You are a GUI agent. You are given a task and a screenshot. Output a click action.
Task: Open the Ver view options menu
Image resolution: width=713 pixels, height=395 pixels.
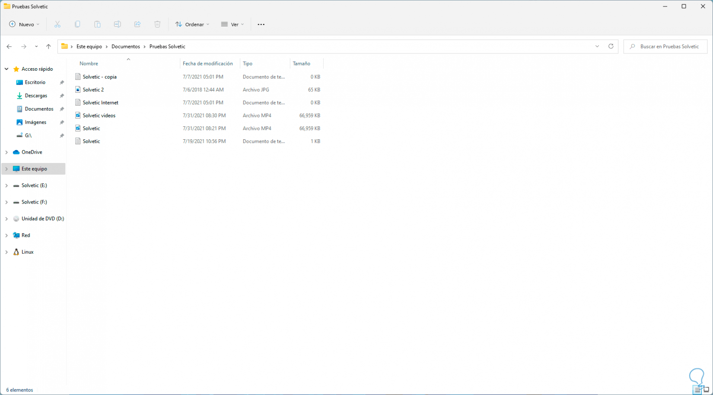232,25
